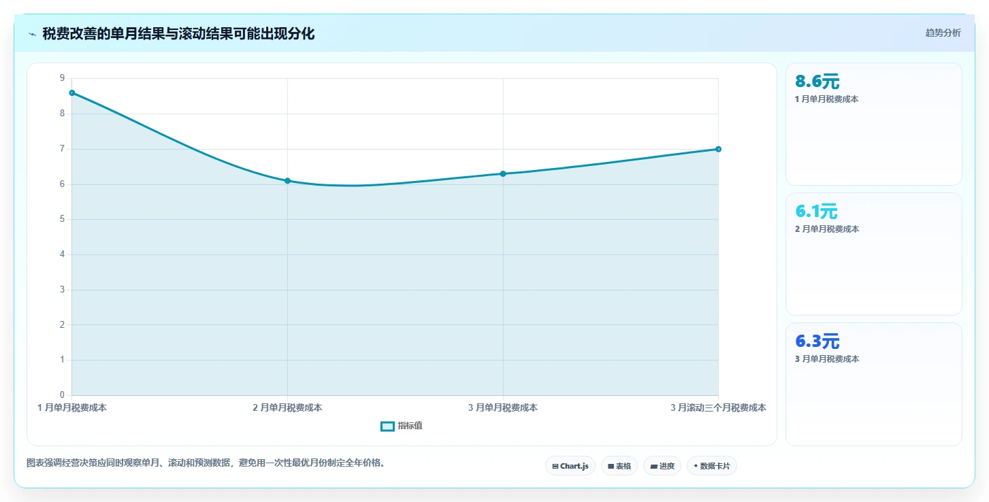
Task: Click the 趋势分析 label in header
Action: click(943, 33)
